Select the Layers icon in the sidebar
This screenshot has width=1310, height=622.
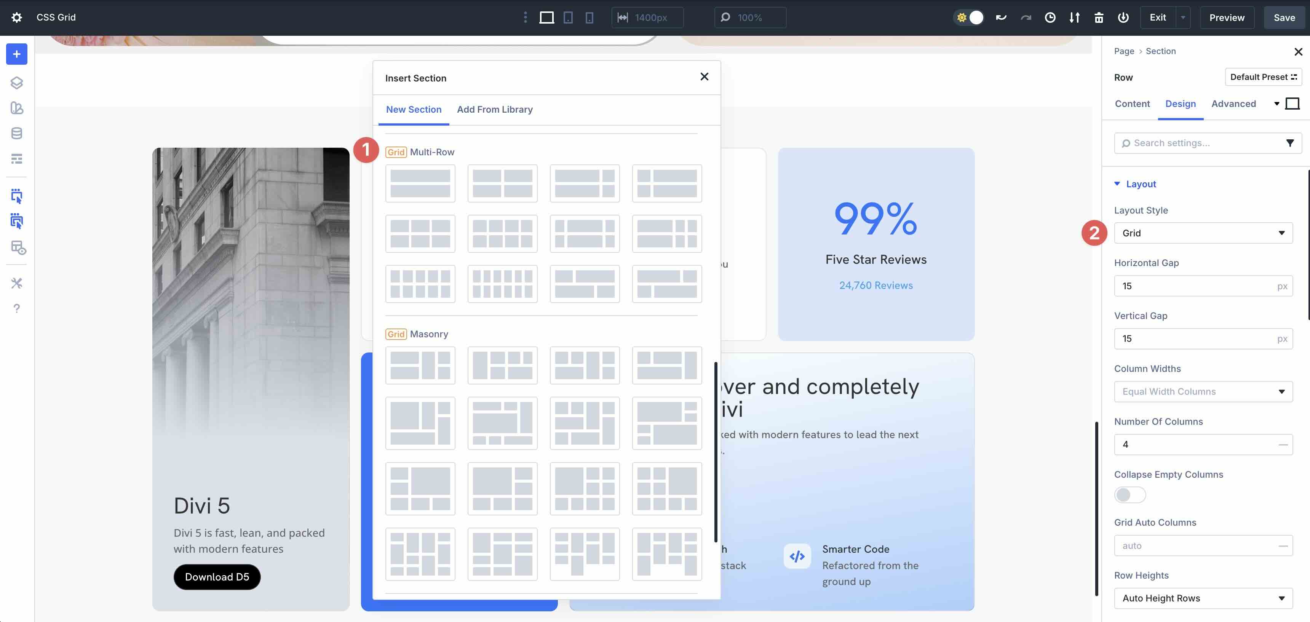pos(17,83)
